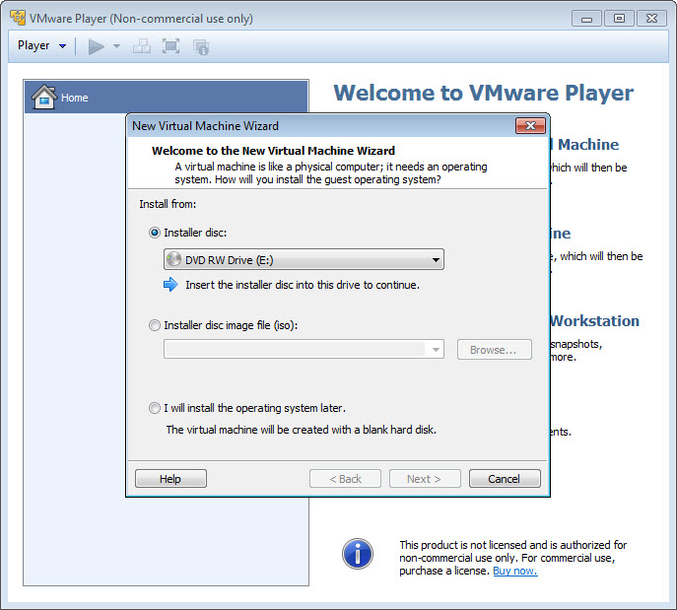Screen dimensions: 677x610
Task: Click the Unity mode toolbar icon
Action: [201, 46]
